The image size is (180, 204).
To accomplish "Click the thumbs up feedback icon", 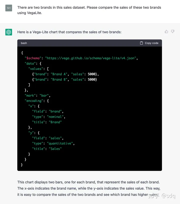I will coord(166,32).
